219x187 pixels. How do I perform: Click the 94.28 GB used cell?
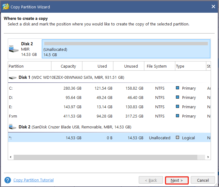pyautogui.click(x=104, y=116)
